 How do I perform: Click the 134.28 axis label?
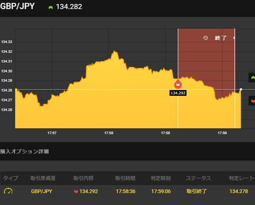[x=7, y=91]
